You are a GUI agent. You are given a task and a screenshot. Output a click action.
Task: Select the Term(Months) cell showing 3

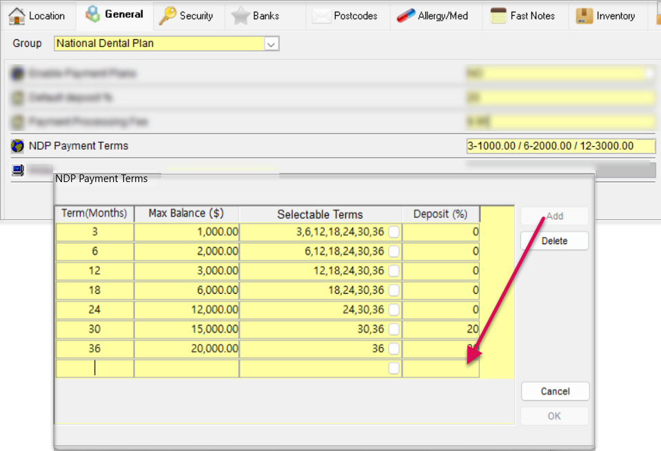(95, 232)
